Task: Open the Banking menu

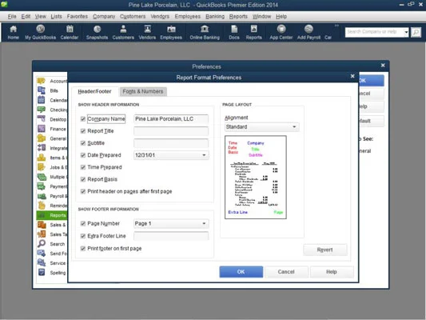Action: click(x=215, y=16)
